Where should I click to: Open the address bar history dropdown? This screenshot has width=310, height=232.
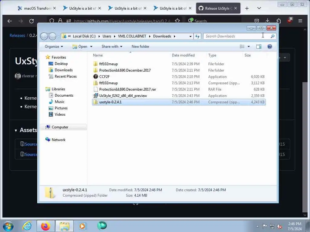(190, 36)
